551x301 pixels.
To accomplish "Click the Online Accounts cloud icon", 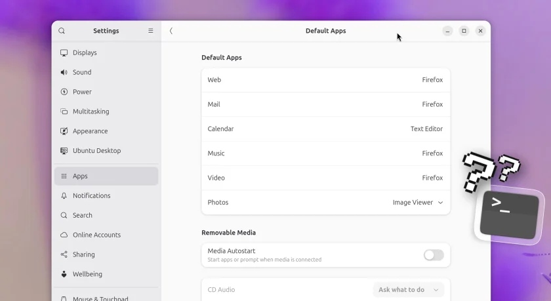I will (64, 235).
